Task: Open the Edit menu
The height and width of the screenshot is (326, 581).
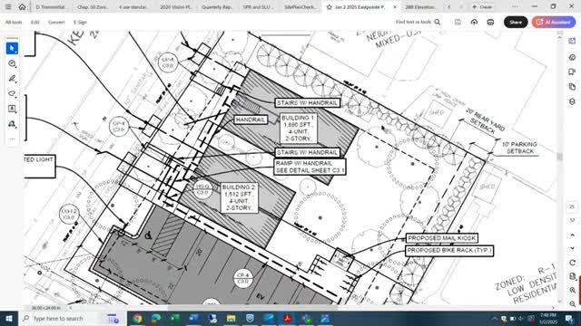Action: click(x=35, y=22)
